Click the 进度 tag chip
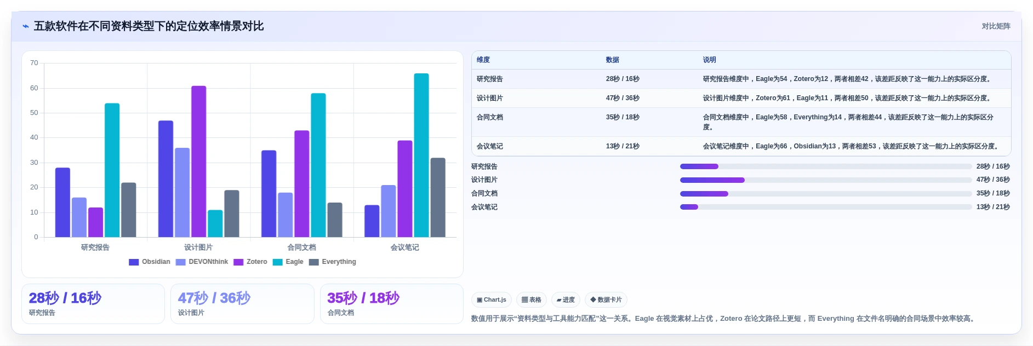The height and width of the screenshot is (346, 1033). pyautogui.click(x=566, y=300)
